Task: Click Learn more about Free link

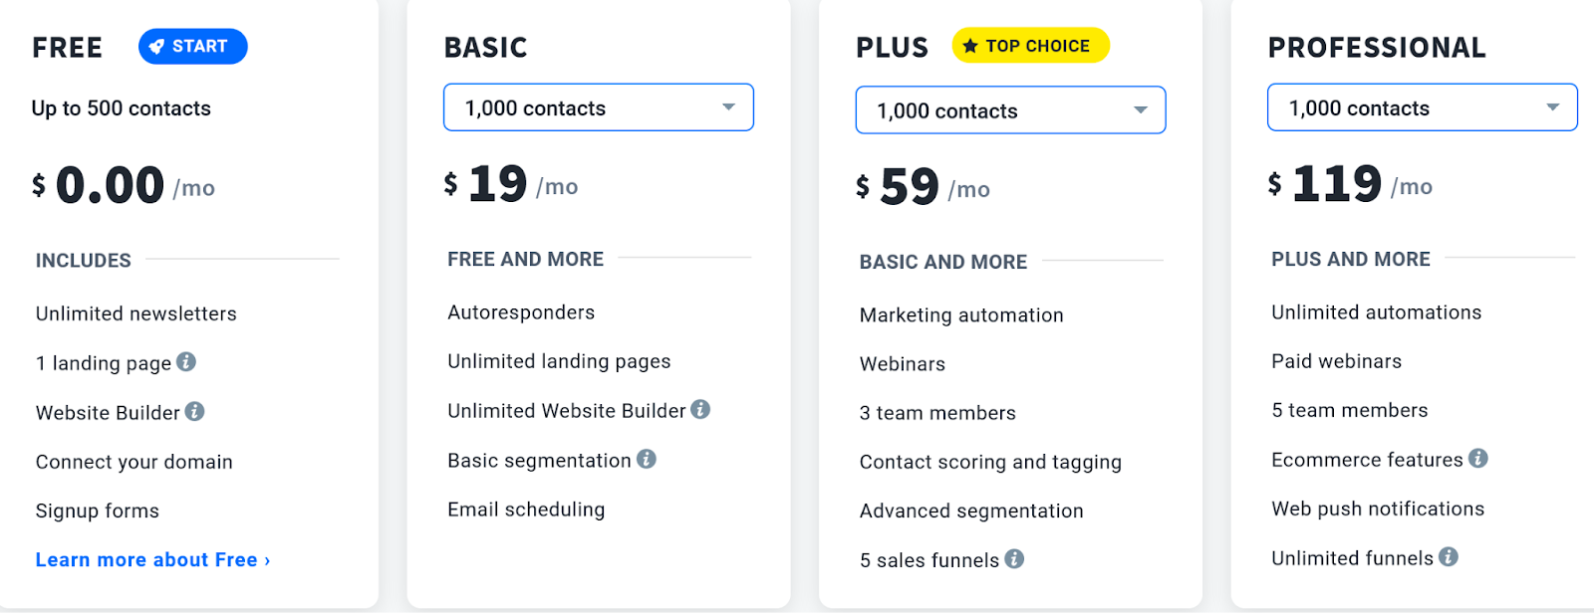Action: tap(152, 560)
